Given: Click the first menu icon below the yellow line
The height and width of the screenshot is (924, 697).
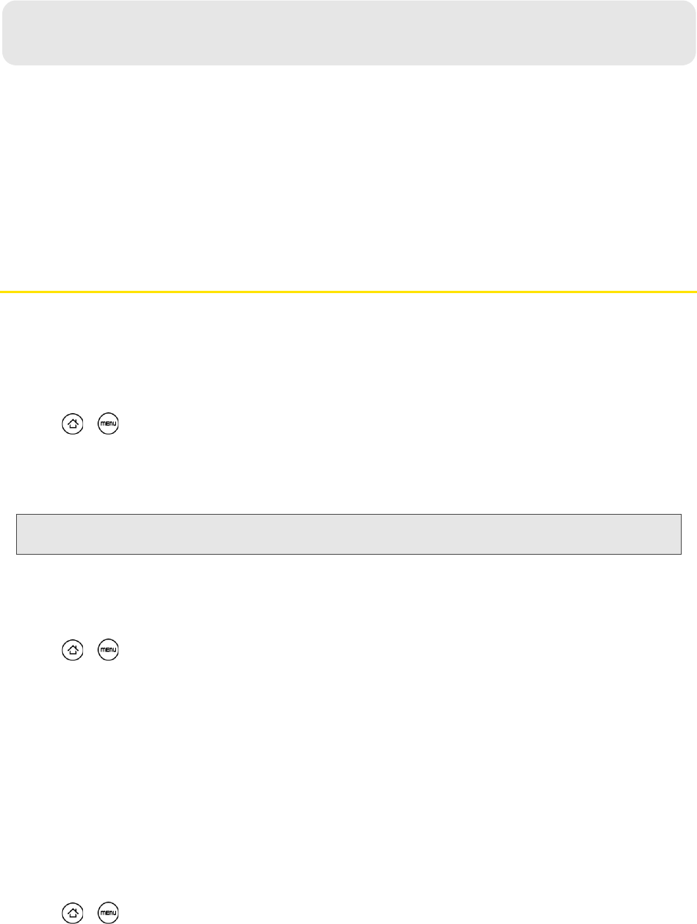Looking at the screenshot, I should (x=109, y=422).
